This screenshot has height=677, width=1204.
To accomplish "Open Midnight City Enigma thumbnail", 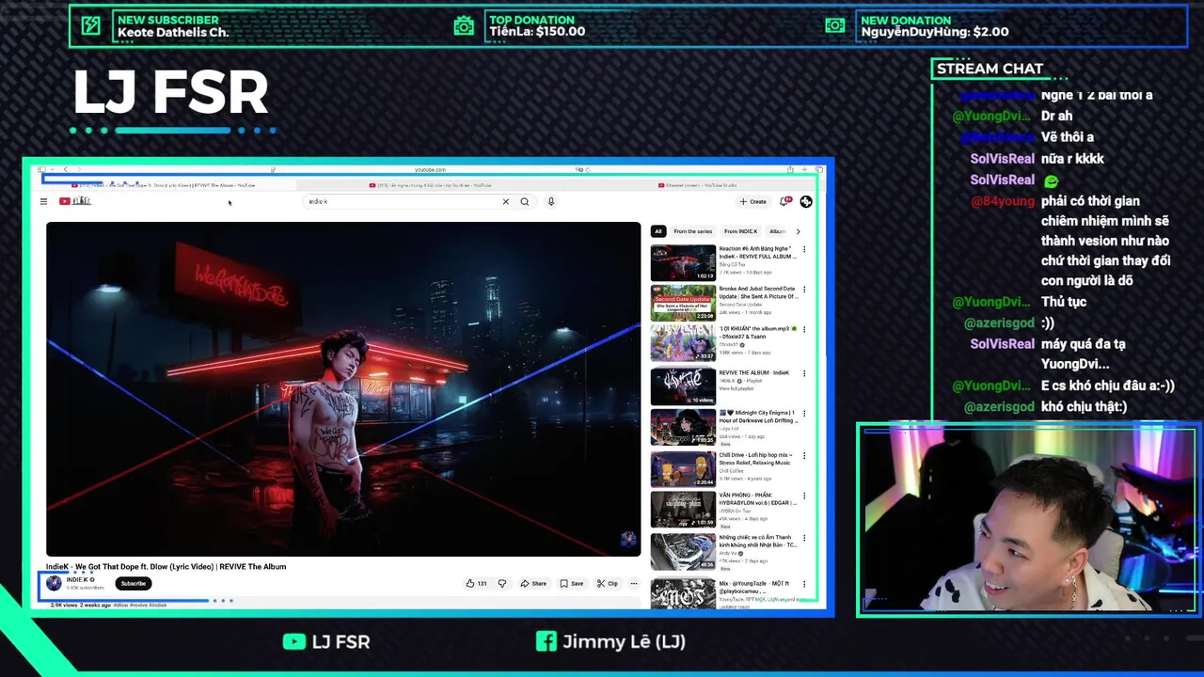I will pyautogui.click(x=683, y=427).
